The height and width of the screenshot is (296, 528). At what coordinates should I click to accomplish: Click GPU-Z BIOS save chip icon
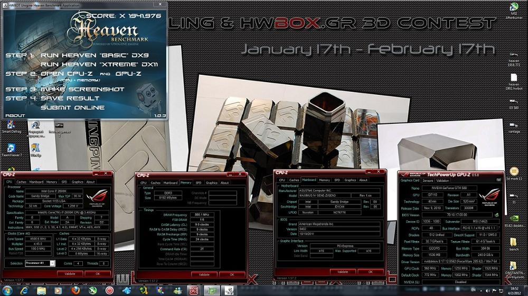pyautogui.click(x=496, y=215)
